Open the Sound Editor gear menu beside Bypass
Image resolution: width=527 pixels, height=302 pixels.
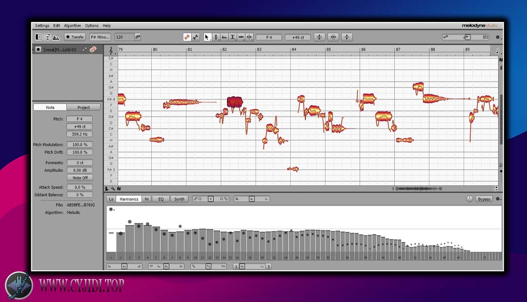click(499, 199)
